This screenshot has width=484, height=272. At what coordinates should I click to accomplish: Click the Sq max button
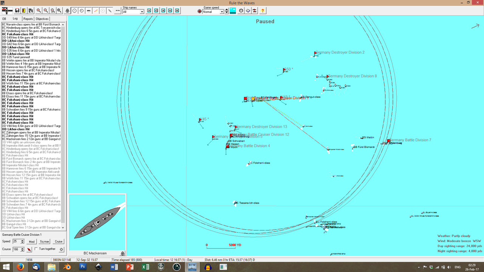45,241
